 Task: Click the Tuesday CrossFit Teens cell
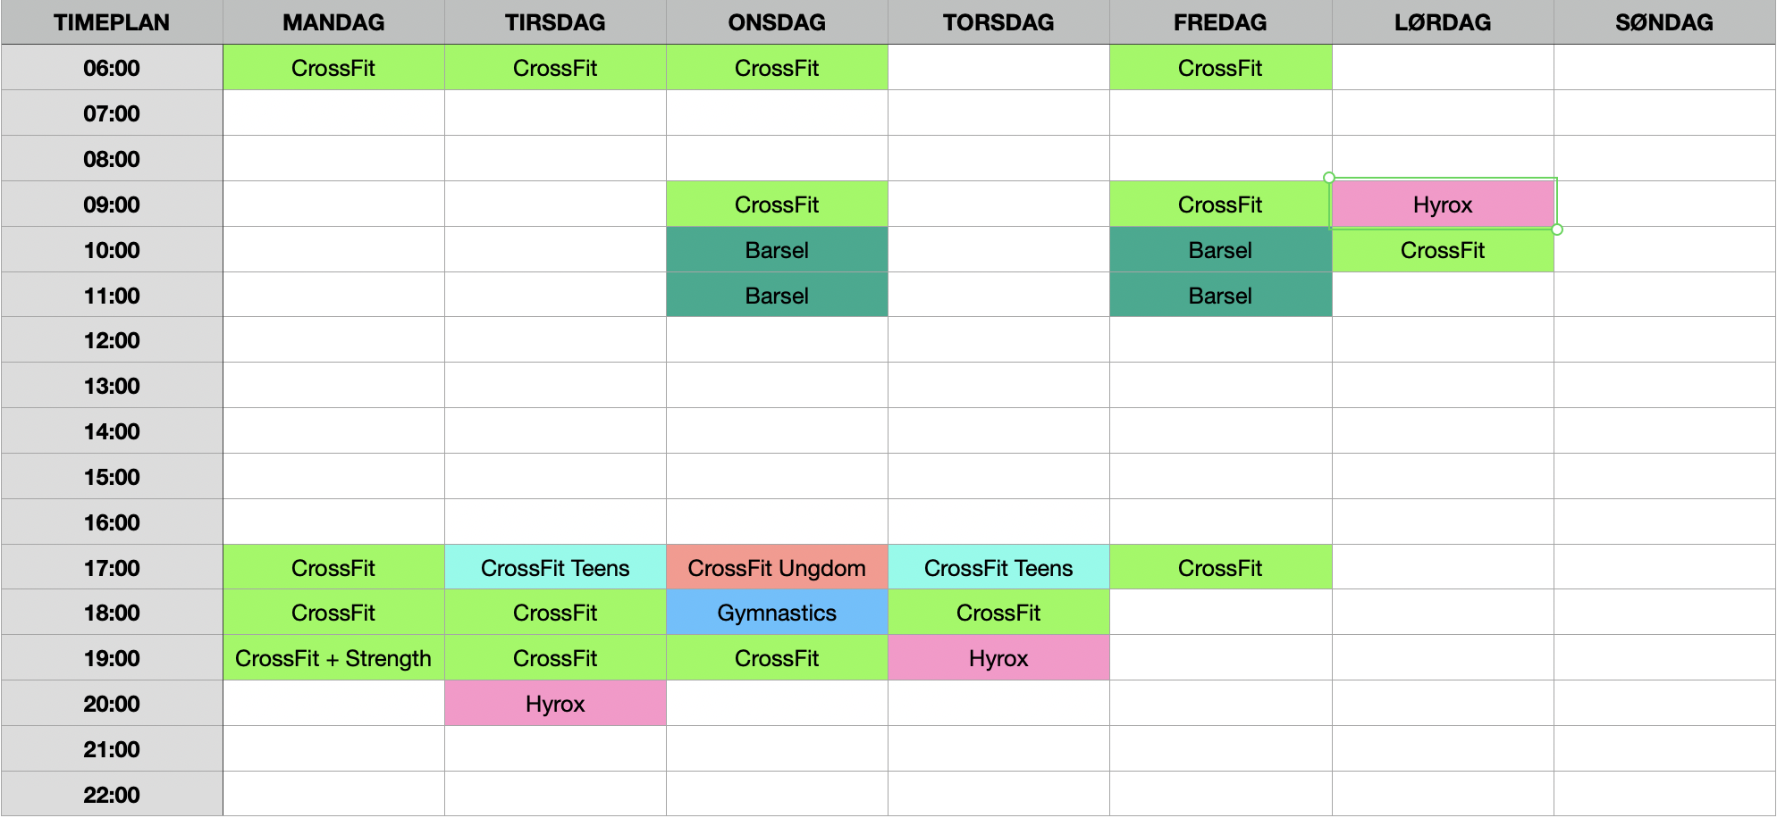point(555,568)
